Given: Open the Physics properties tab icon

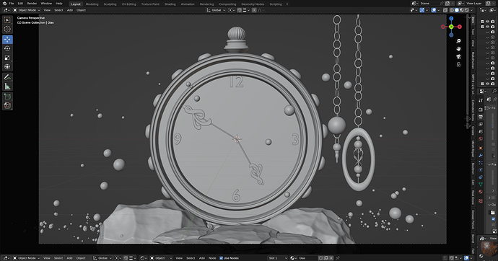Looking at the screenshot, I should point(481,169).
